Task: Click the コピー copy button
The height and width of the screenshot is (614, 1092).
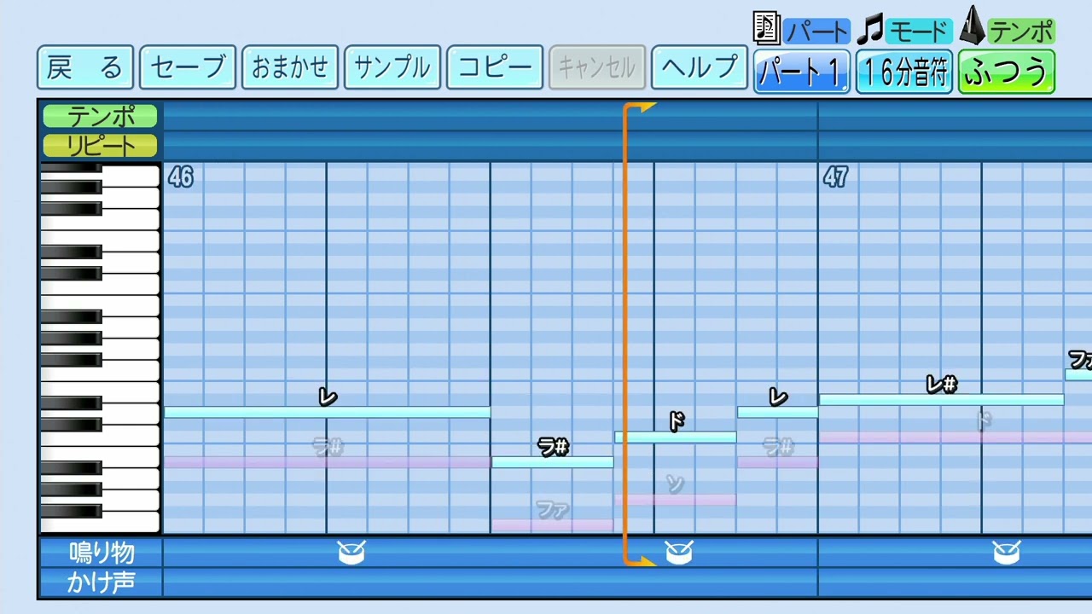Action: click(x=495, y=67)
